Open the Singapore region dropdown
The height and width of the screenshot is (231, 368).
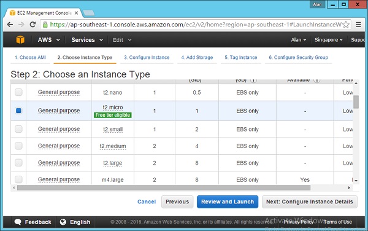(x=328, y=40)
